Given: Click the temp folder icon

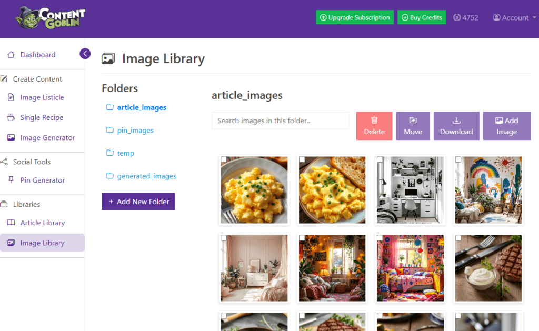Looking at the screenshot, I should (x=109, y=153).
